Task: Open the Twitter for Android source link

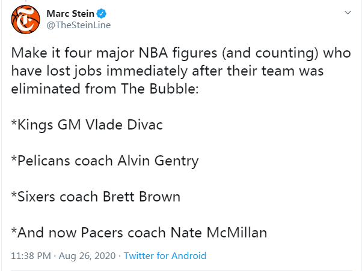Action: pos(165,256)
